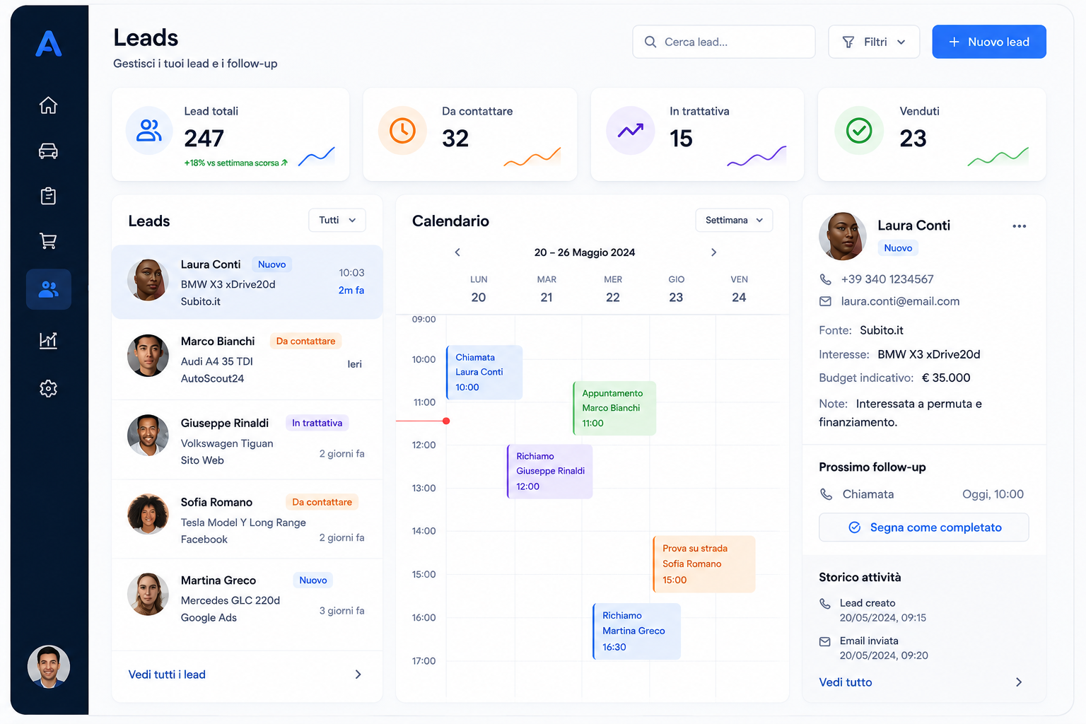Click the current time red marker in calendar
The height and width of the screenshot is (724, 1086).
click(x=446, y=421)
